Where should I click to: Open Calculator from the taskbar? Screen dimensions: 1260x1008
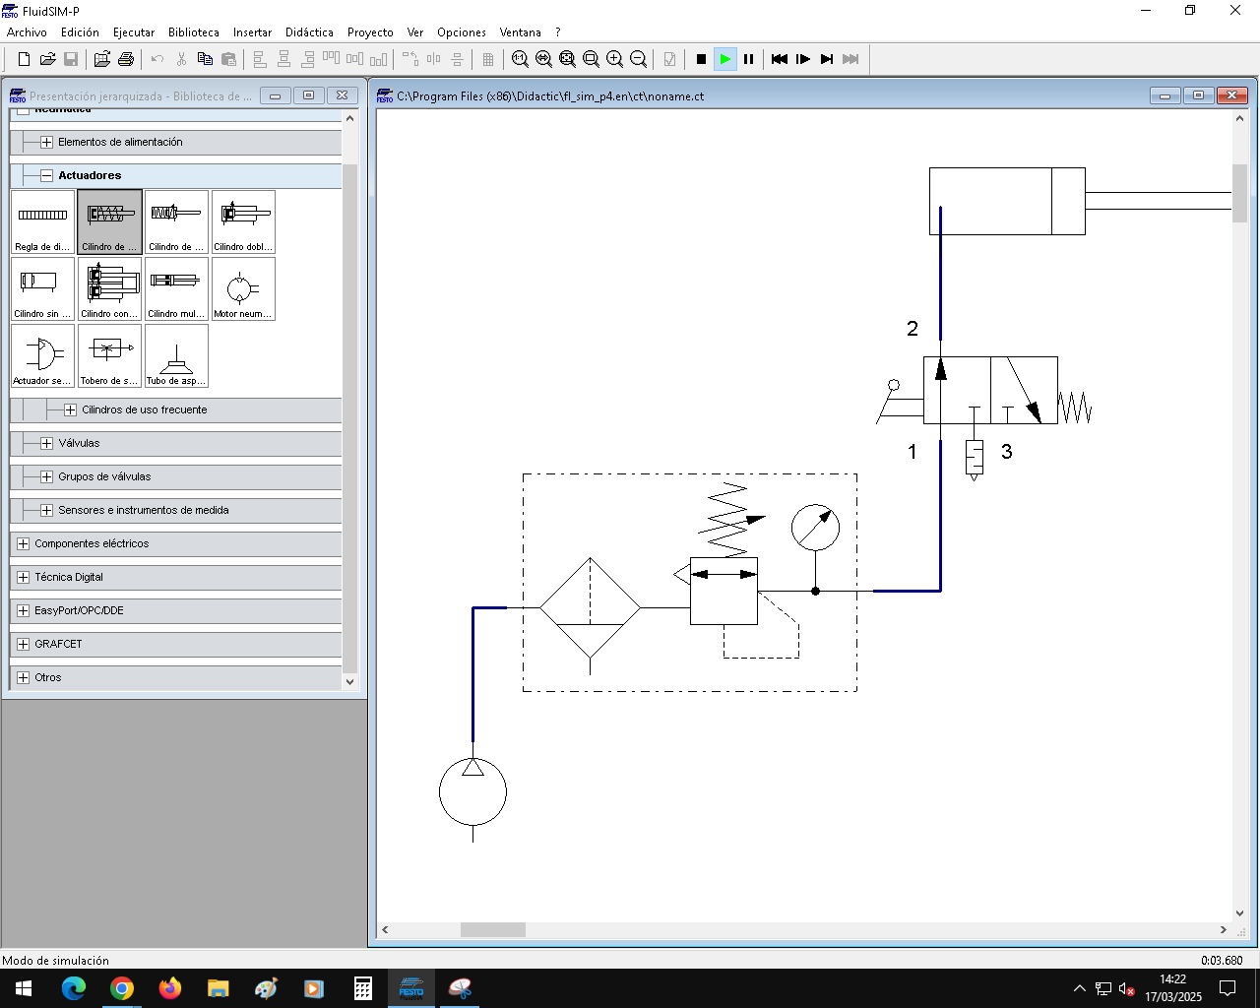coord(362,988)
